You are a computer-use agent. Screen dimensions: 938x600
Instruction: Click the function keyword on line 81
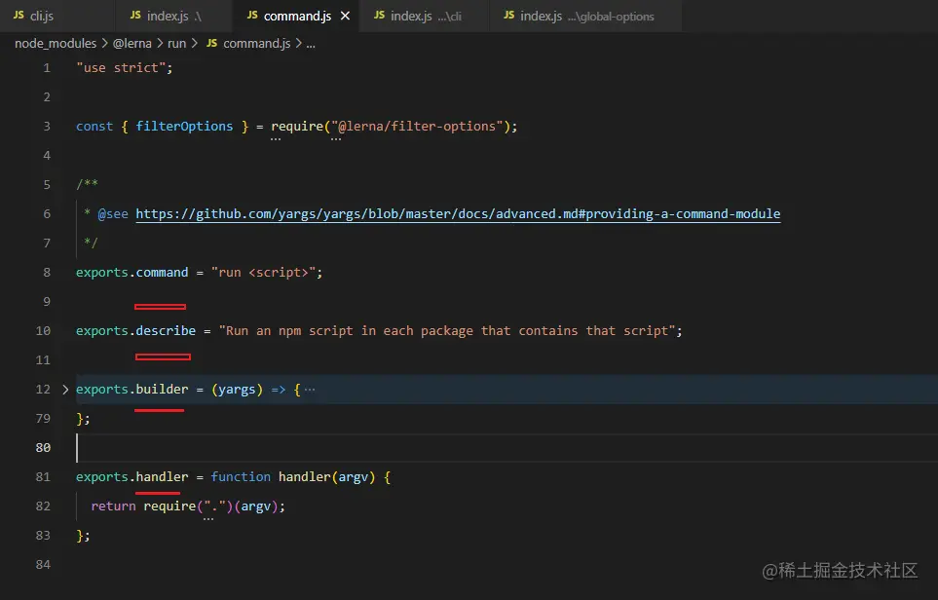click(x=241, y=476)
